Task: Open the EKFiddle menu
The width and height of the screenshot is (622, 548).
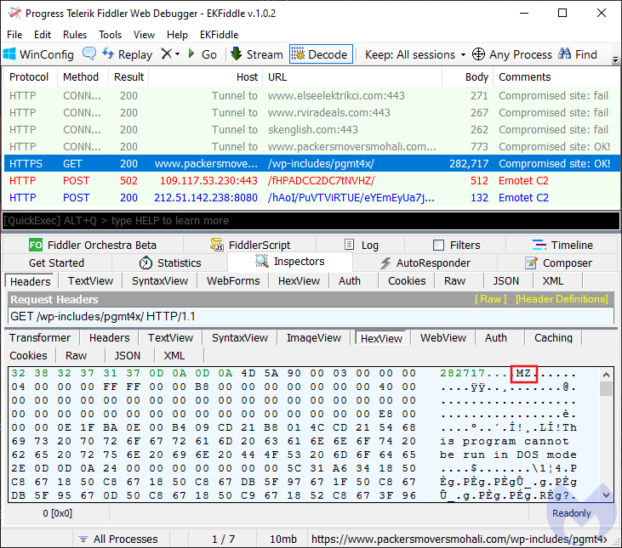Action: (220, 35)
